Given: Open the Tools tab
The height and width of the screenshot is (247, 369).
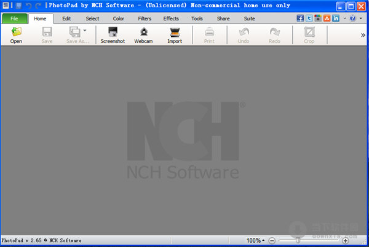Looking at the screenshot, I should pyautogui.click(x=197, y=18).
